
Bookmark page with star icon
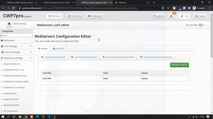point(168,8)
